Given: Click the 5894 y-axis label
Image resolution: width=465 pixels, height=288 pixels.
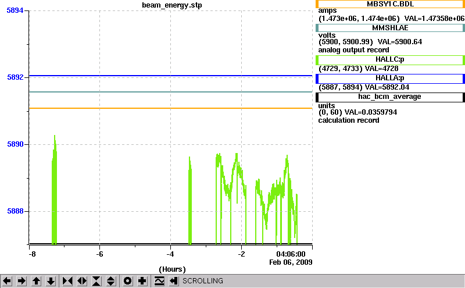Looking at the screenshot, I should tap(15, 10).
